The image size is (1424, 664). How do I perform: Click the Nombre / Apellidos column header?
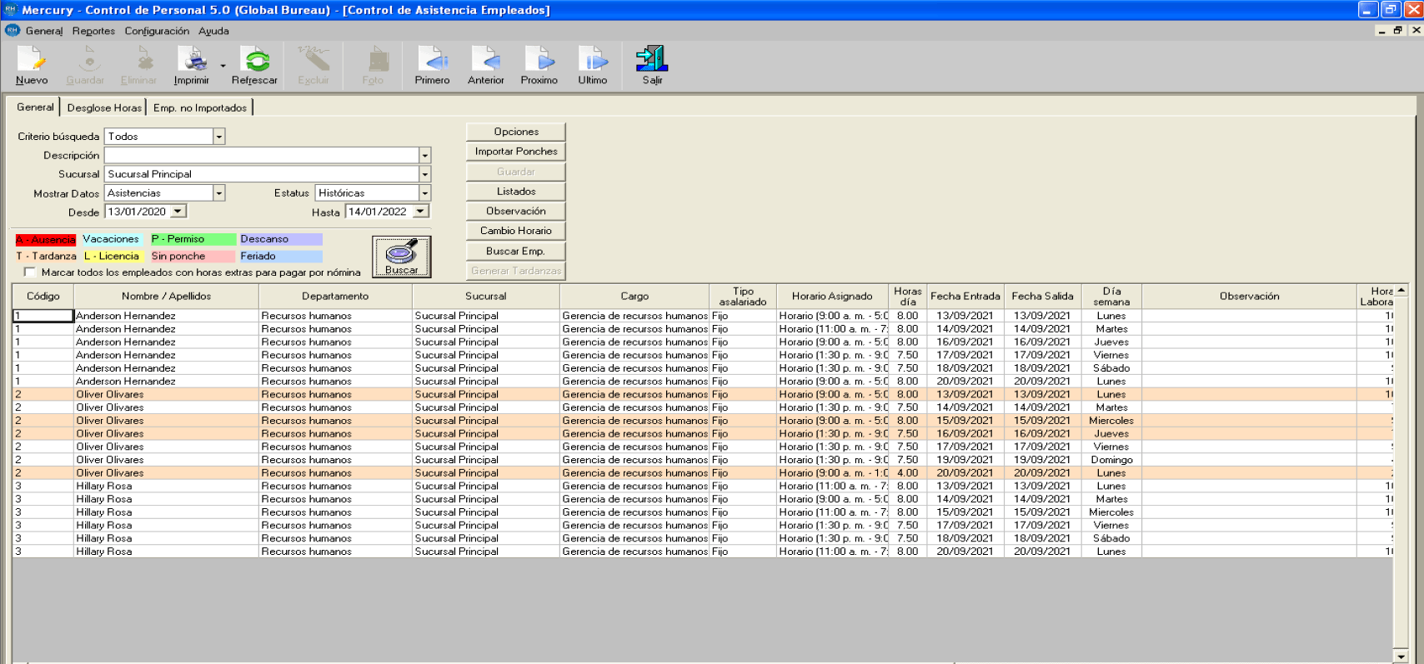point(166,296)
